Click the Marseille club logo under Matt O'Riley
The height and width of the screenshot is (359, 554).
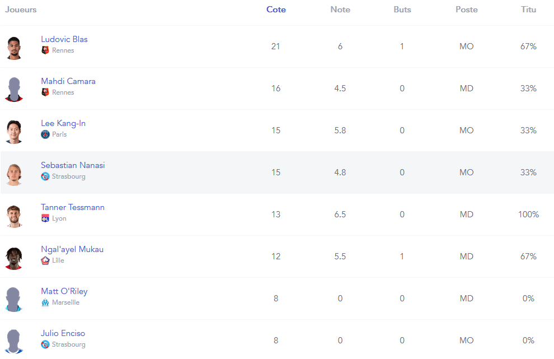coord(45,302)
